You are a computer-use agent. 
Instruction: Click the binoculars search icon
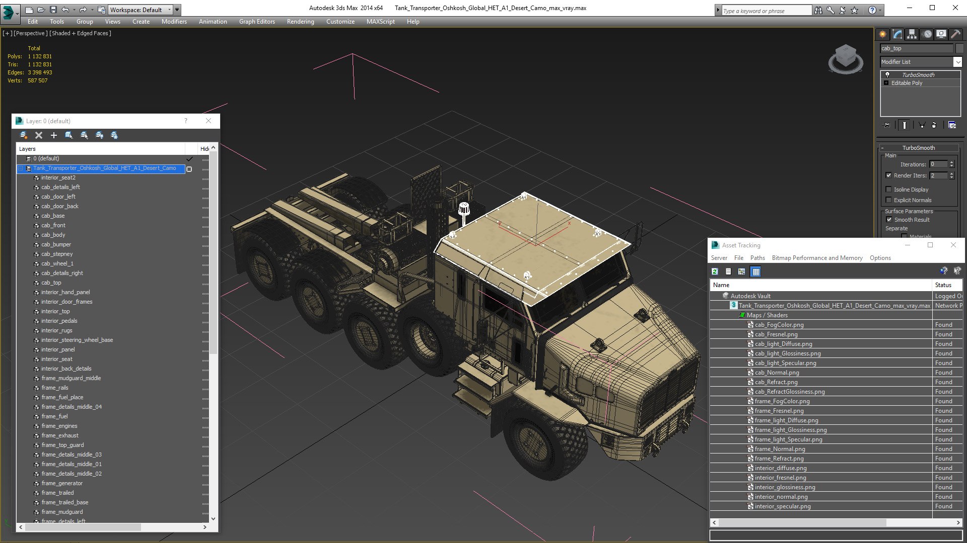click(818, 10)
